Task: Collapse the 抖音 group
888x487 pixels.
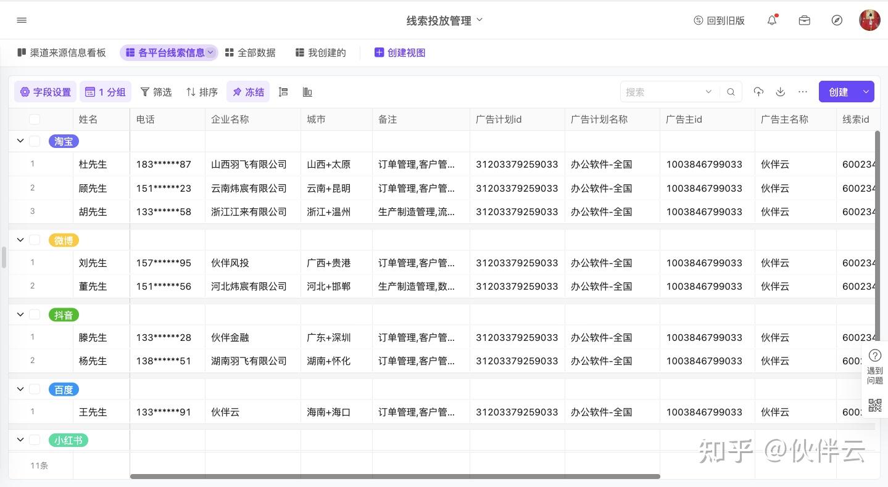Action: pos(20,314)
